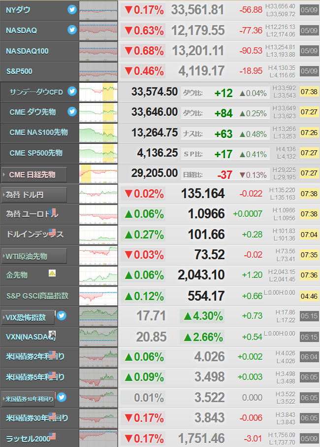320x447 pixels.
Task: Open the VIX恐怖指数 mini chart
Action: point(98,316)
